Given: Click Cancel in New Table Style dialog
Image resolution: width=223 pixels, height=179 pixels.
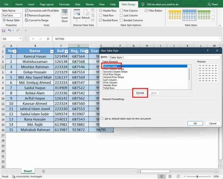Looking at the screenshot, I should pyautogui.click(x=213, y=124).
